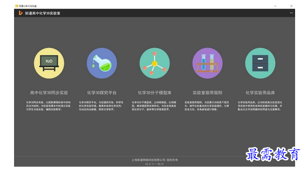The image size is (304, 169).
Task: Click the description under 化学3D分子模型库
Action: tap(154, 106)
